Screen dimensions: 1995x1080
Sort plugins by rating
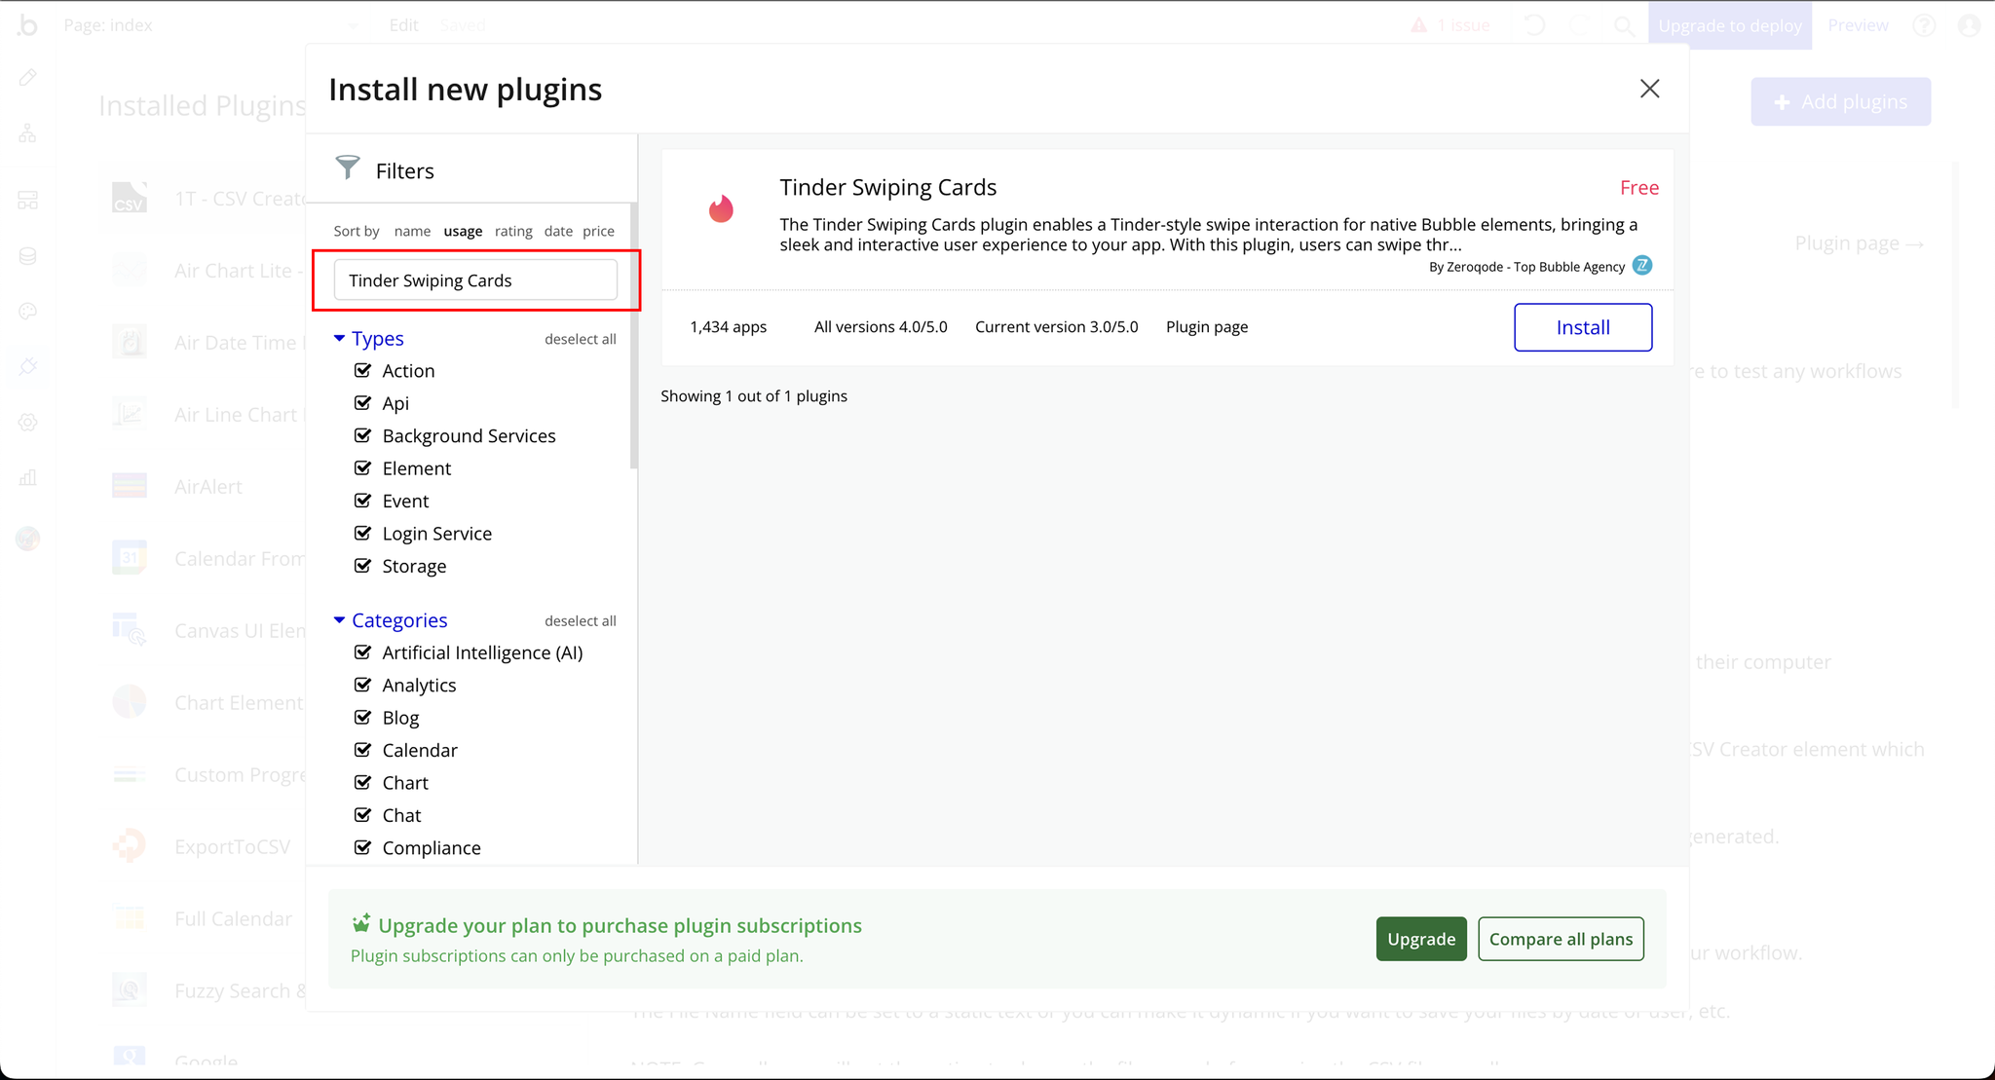[513, 231]
